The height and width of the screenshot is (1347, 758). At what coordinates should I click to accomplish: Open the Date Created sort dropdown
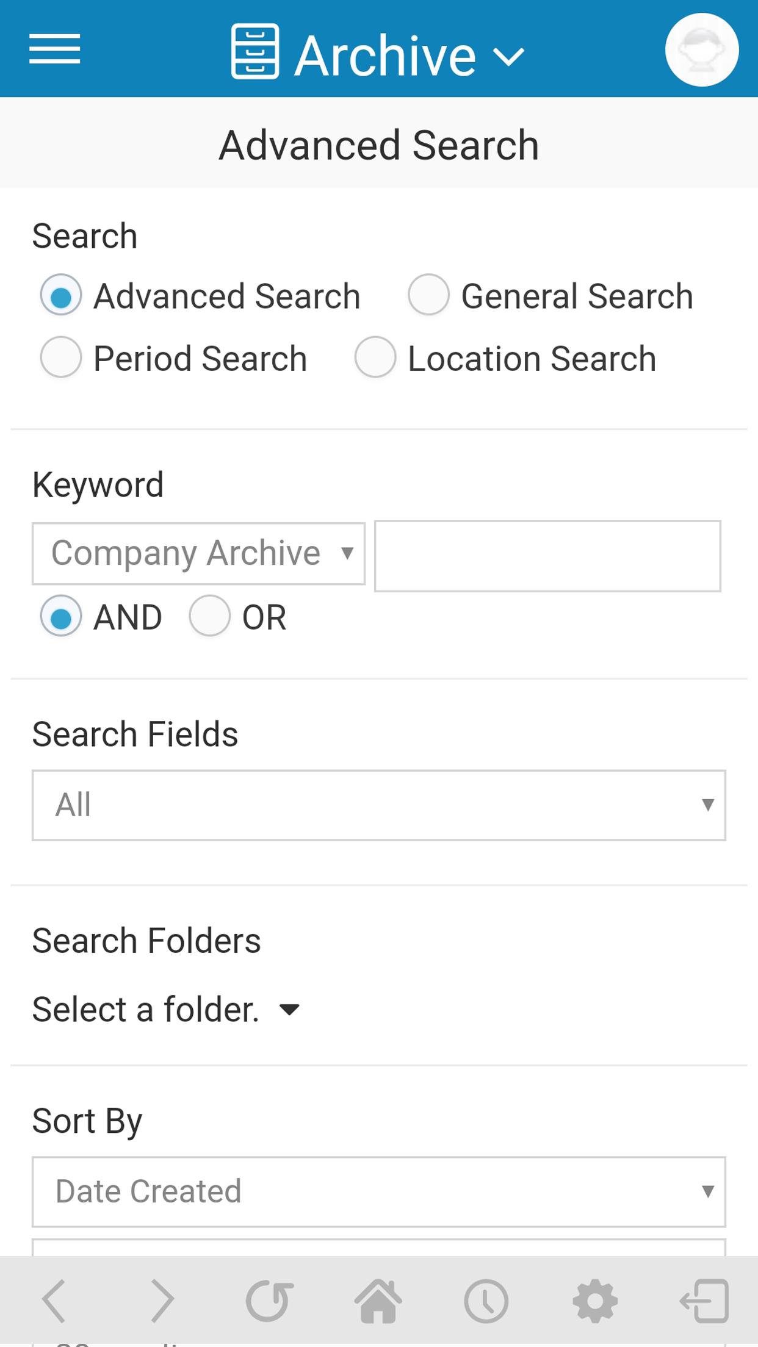[x=378, y=1191]
